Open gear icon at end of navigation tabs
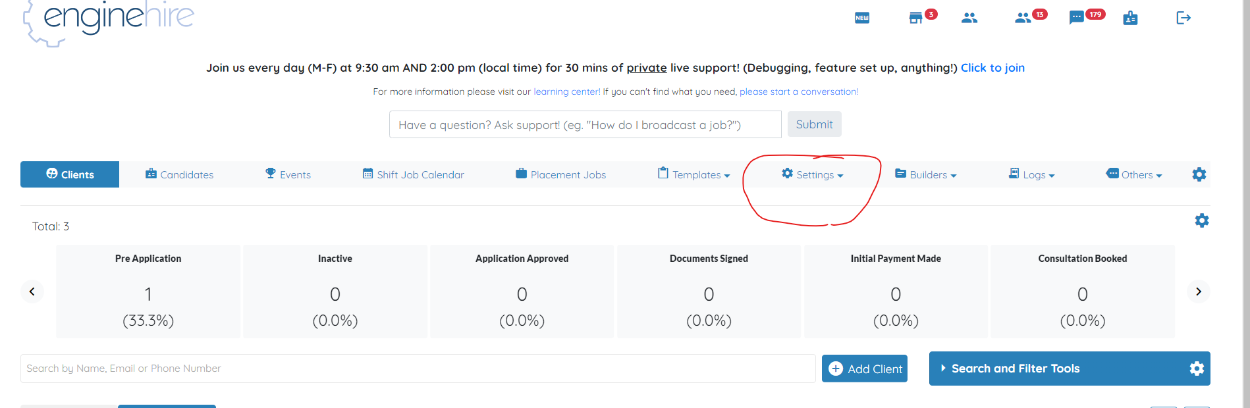This screenshot has height=408, width=1250. (1199, 174)
